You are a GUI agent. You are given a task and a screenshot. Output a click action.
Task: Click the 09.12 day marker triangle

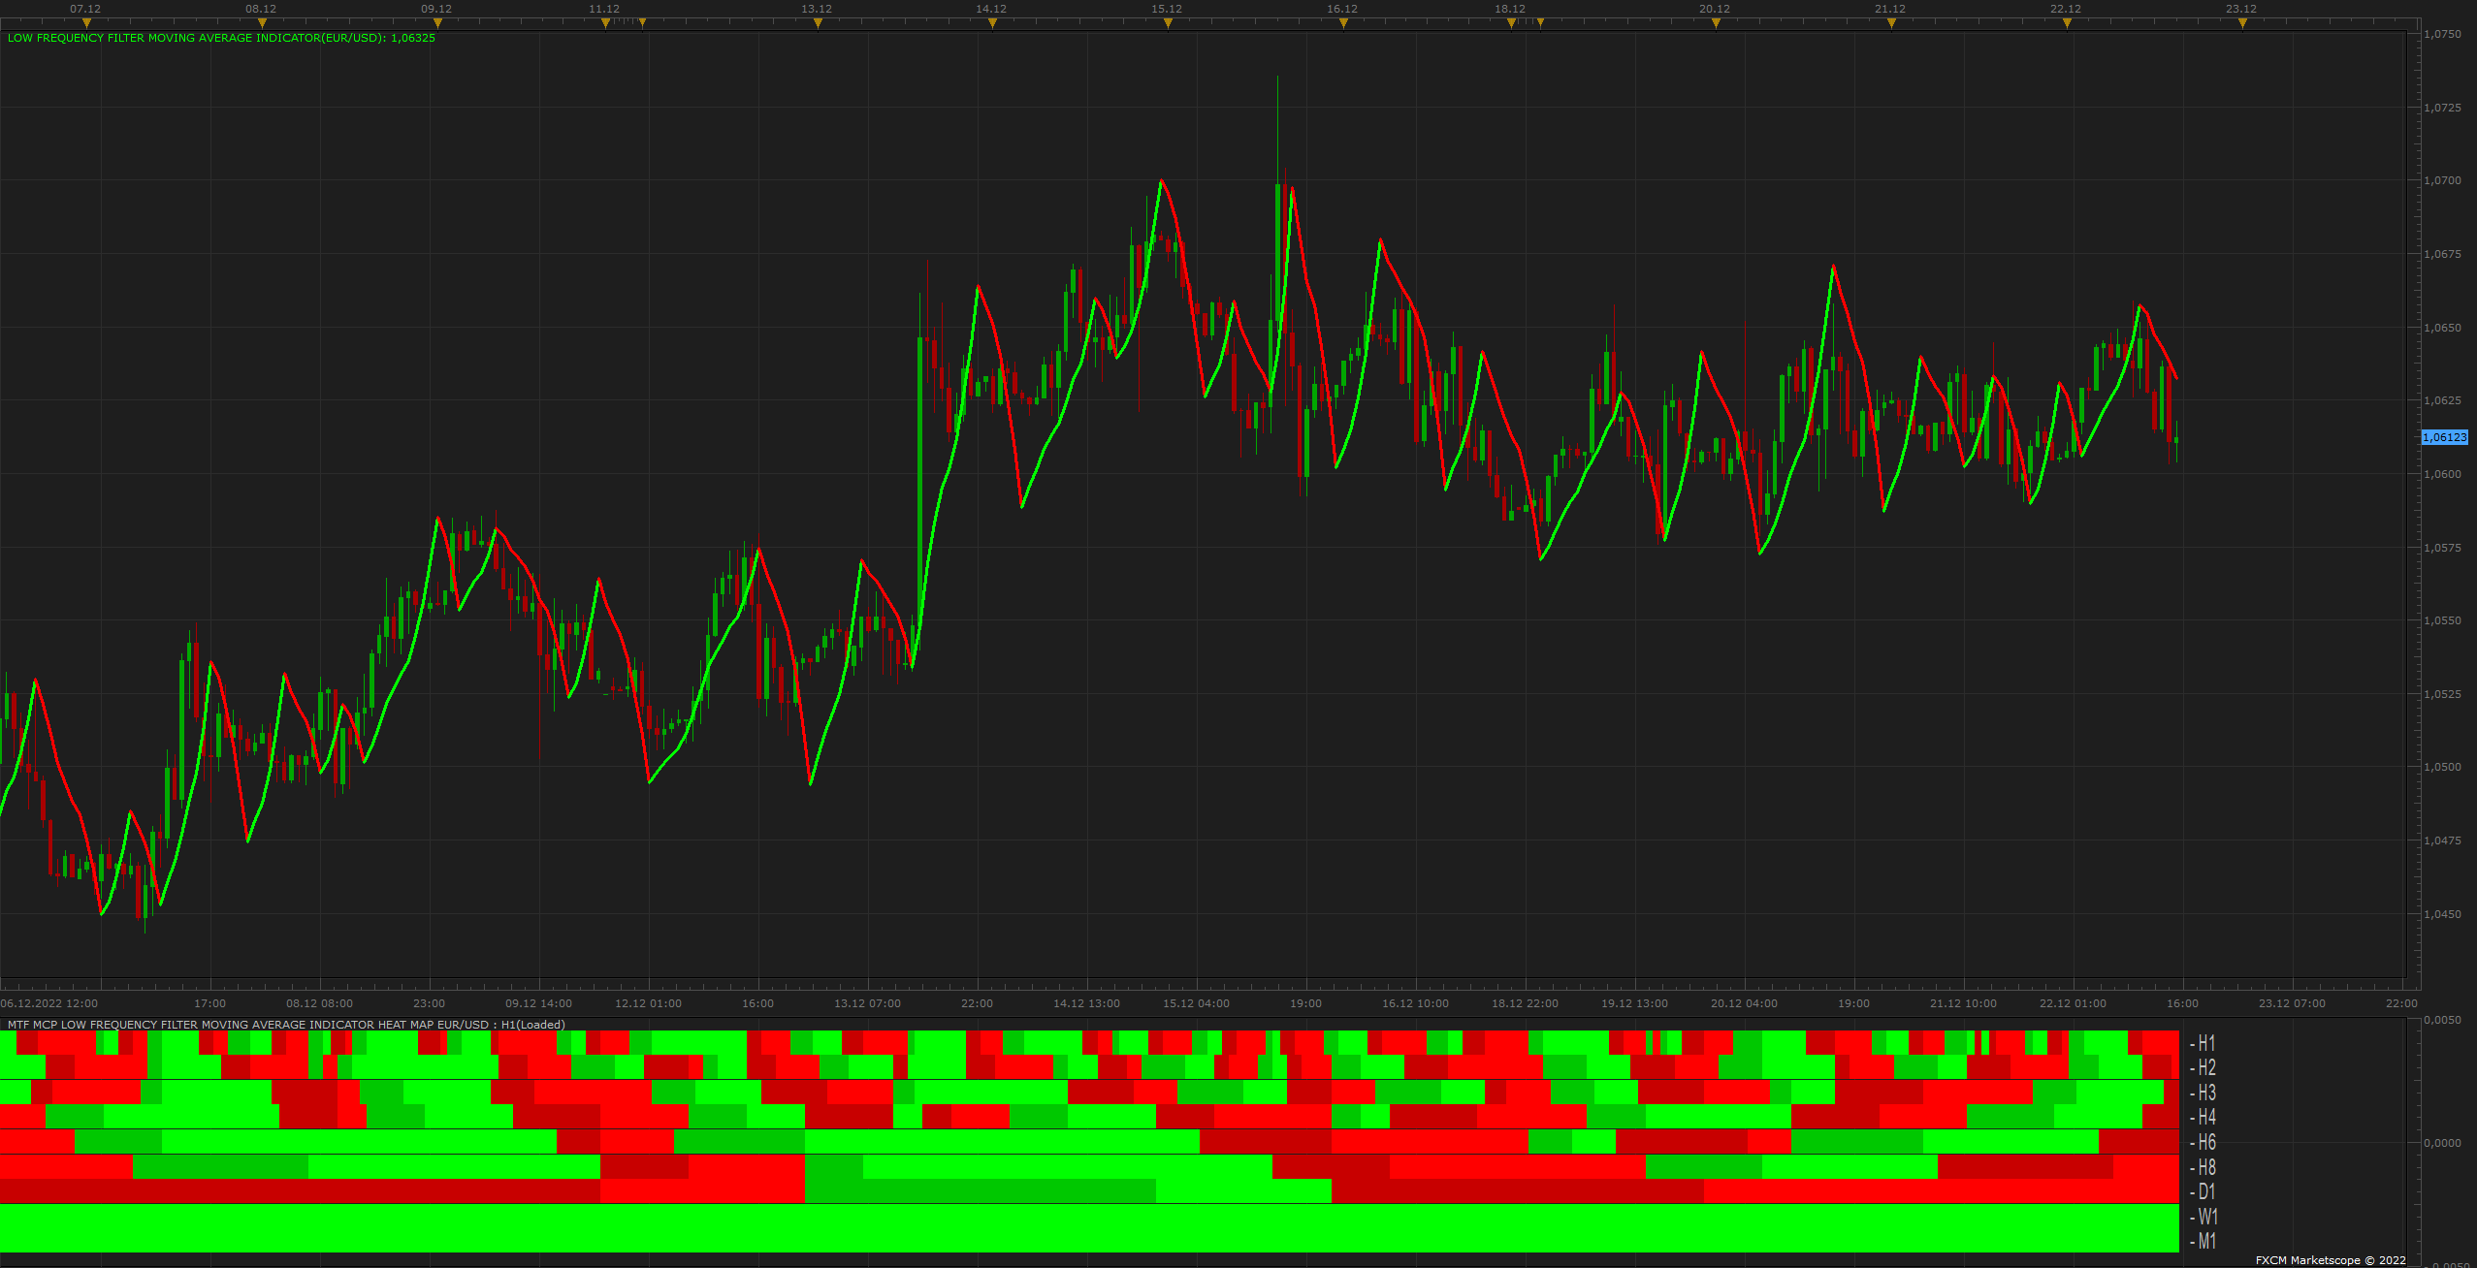pos(437,23)
